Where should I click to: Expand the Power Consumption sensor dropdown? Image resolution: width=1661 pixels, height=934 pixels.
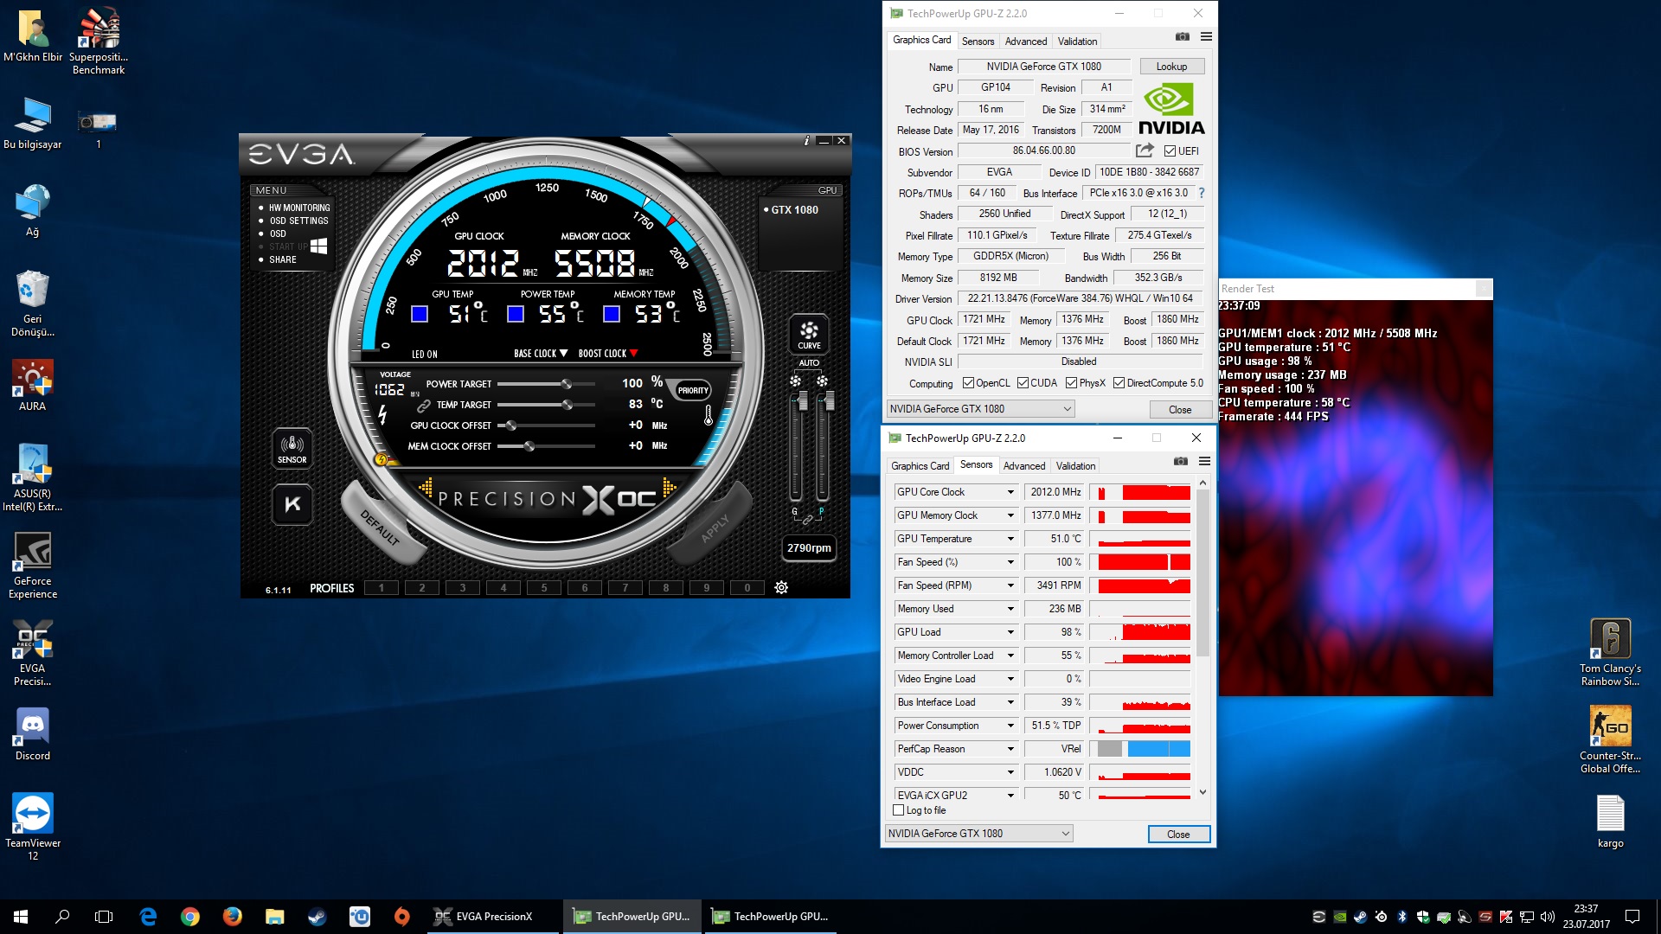1010,726
